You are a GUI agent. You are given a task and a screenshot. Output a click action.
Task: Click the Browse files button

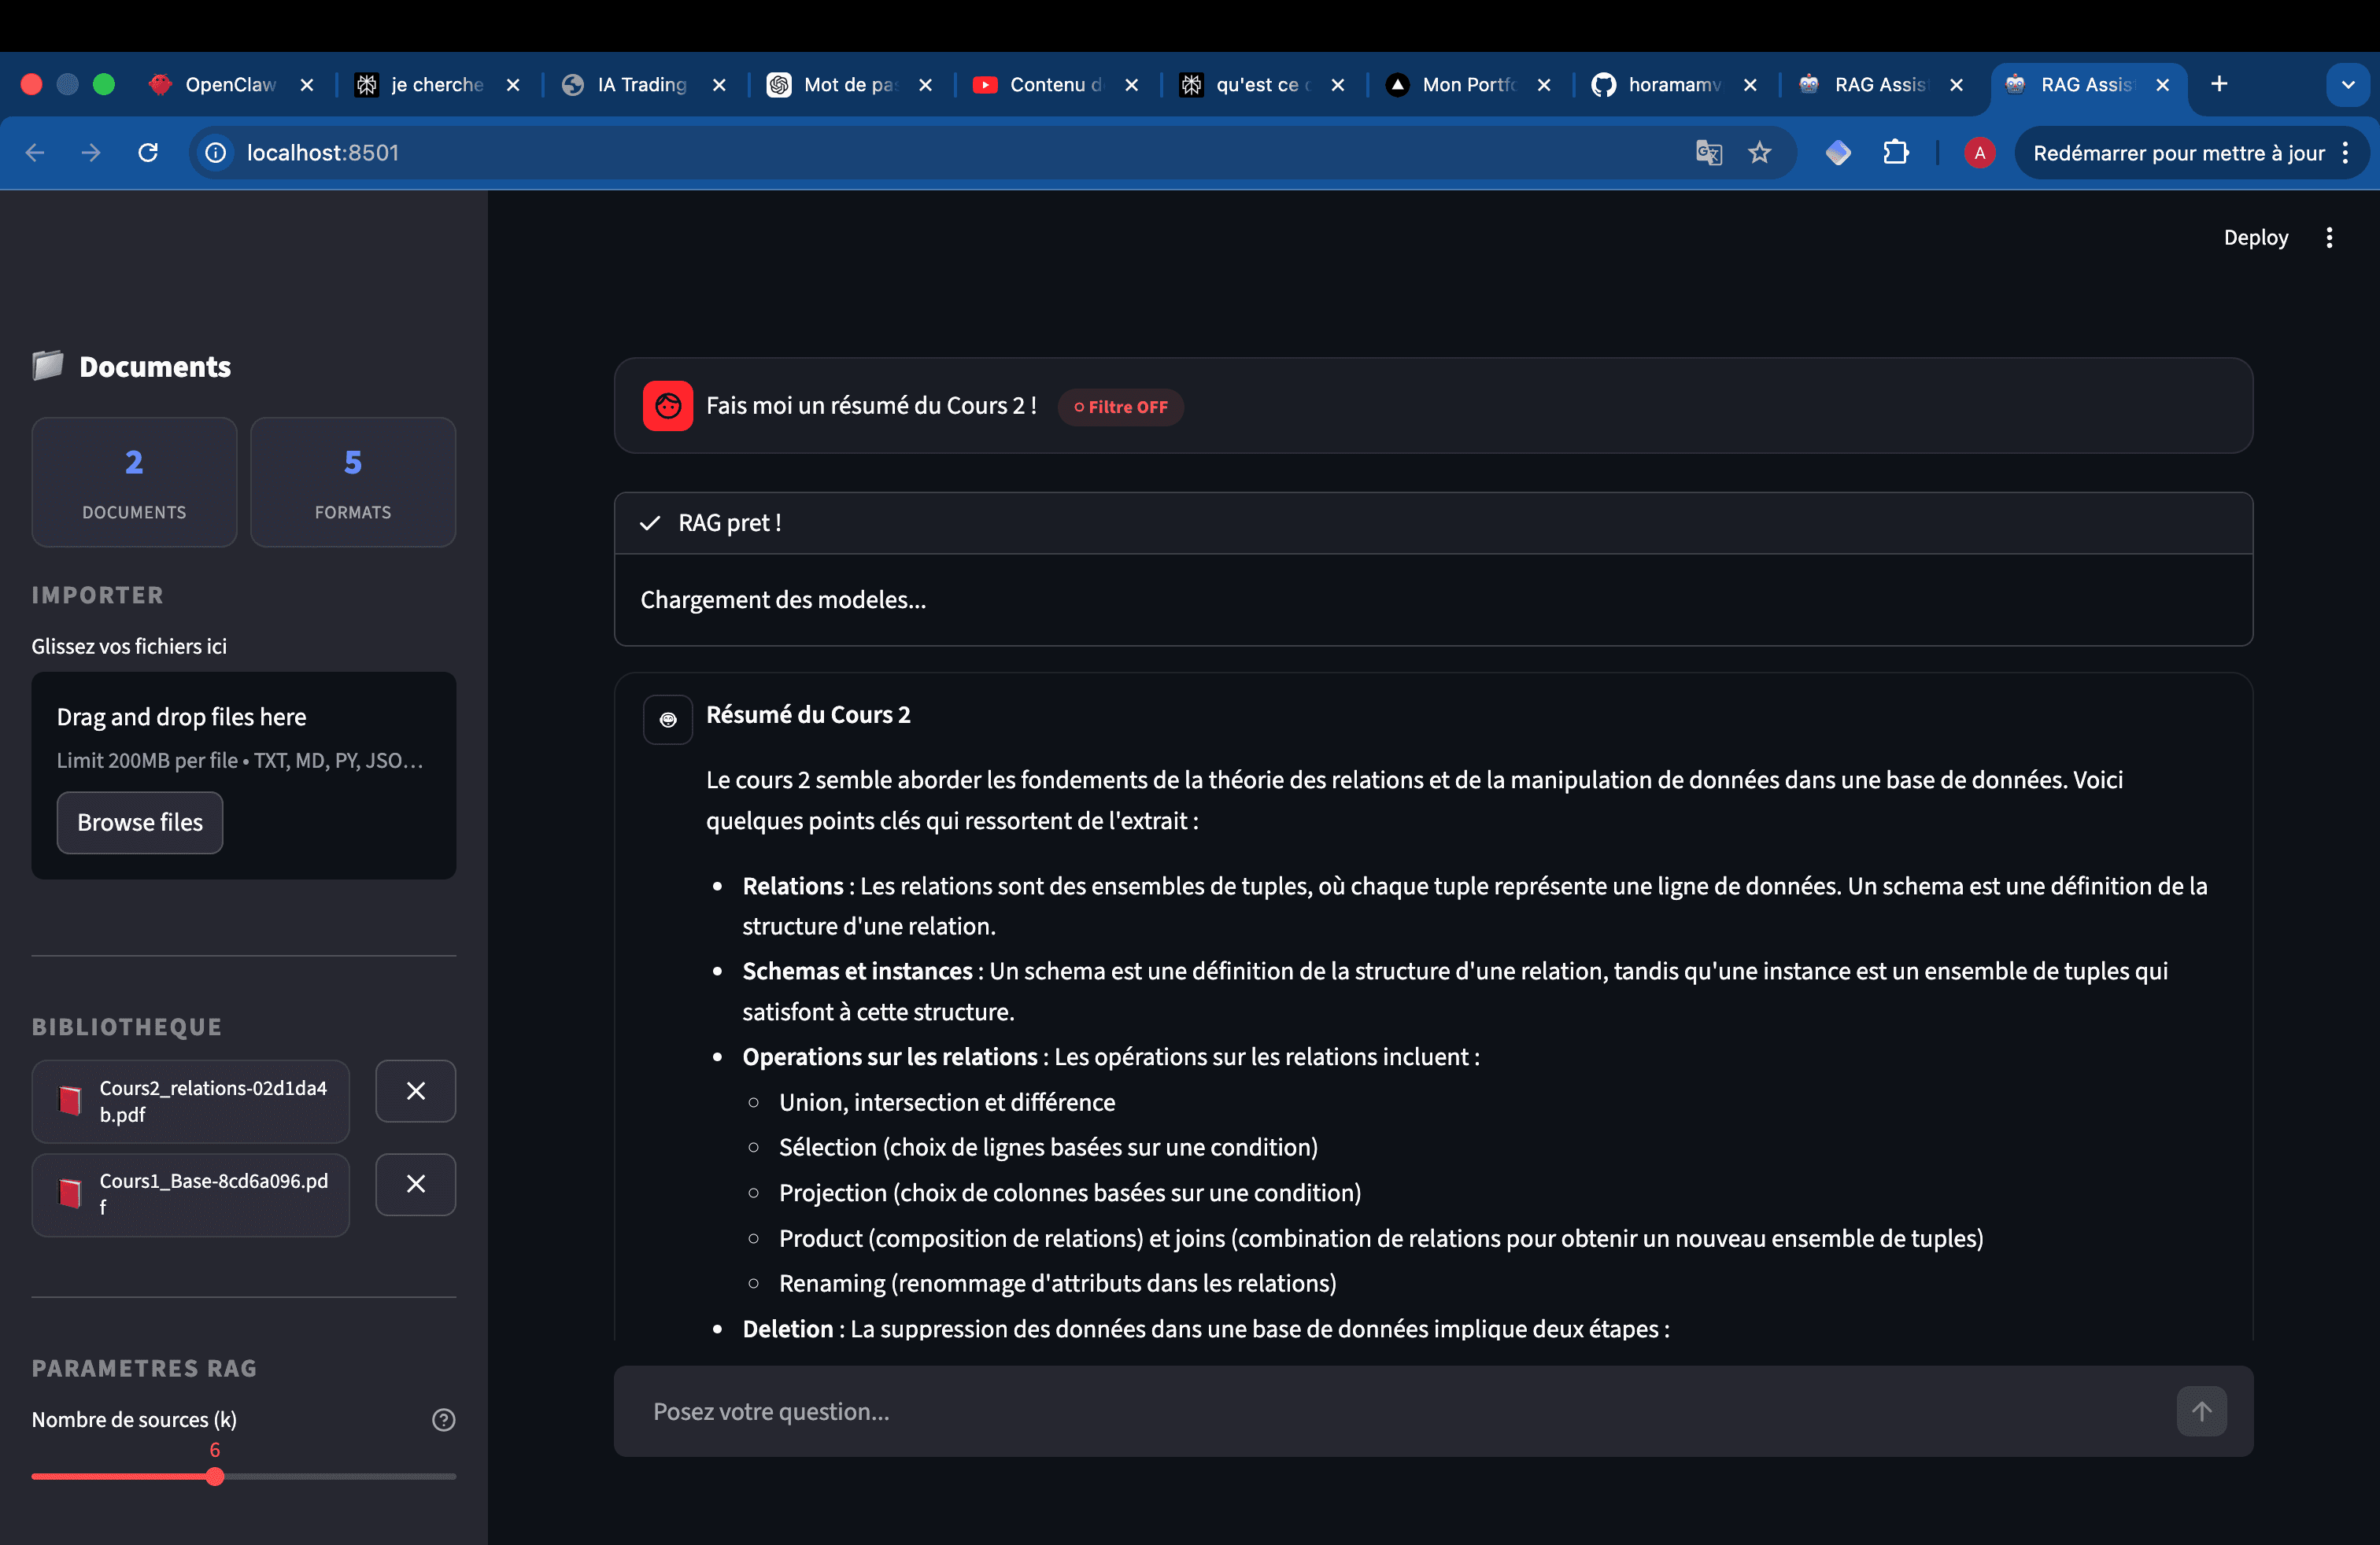139,823
